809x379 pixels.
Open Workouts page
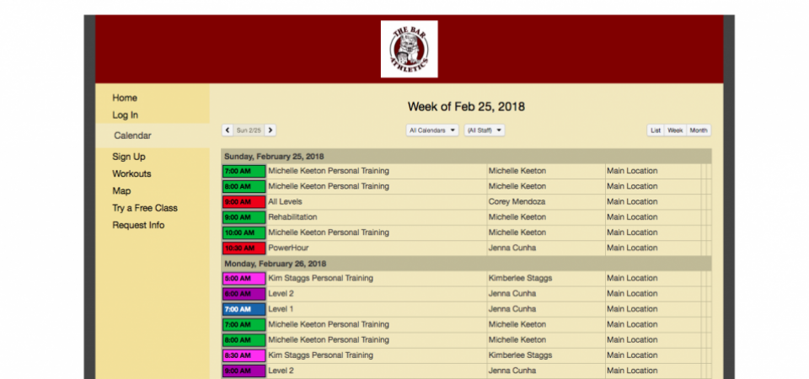pos(131,173)
